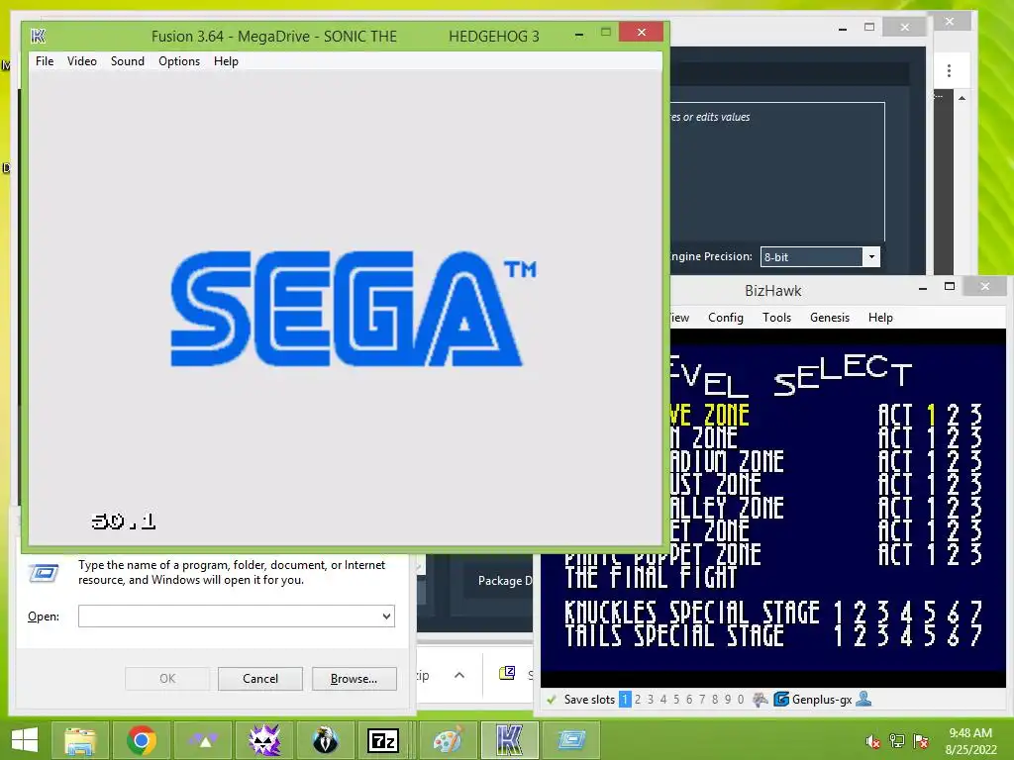This screenshot has height=760, width=1014.
Task: Select save slot 1 in BizHawk
Action: click(x=625, y=700)
